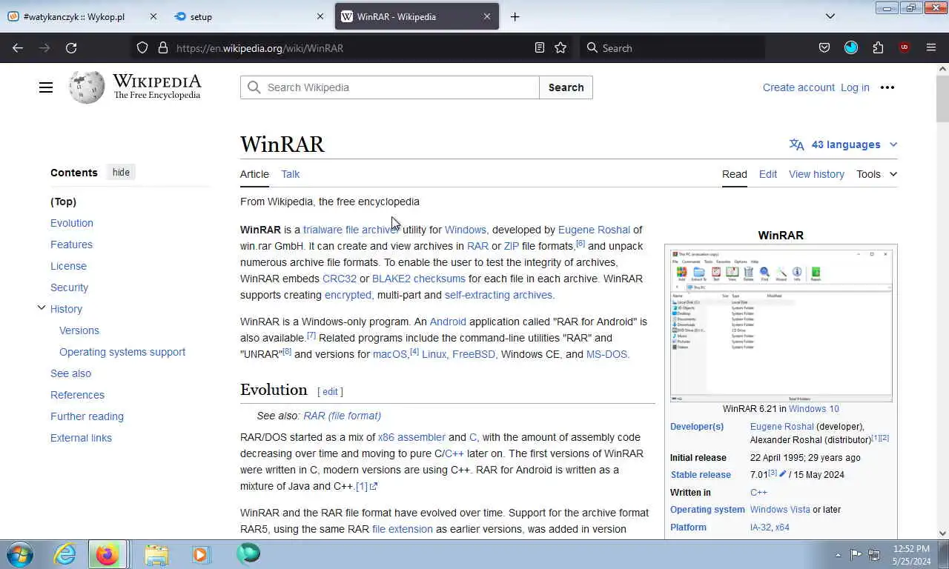The height and width of the screenshot is (569, 949).
Task: Open the RAR (file format) link
Action: pyautogui.click(x=342, y=416)
